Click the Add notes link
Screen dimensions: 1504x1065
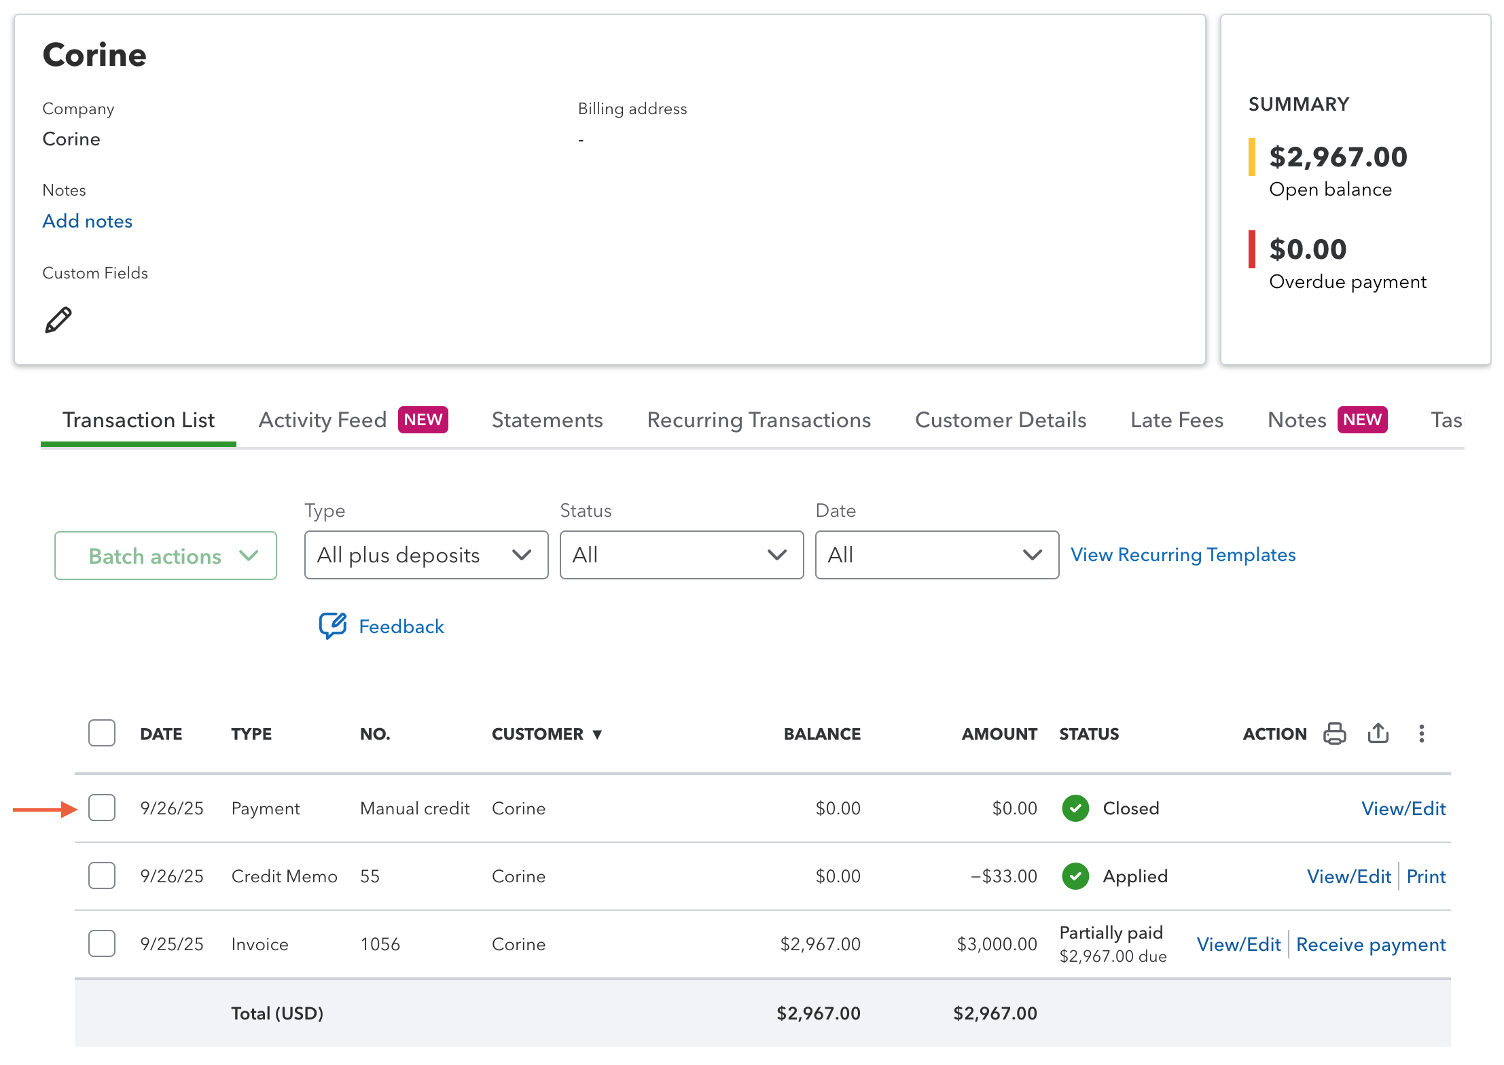tap(87, 221)
